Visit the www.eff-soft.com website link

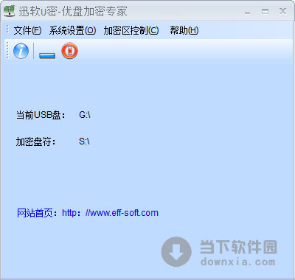110,213
